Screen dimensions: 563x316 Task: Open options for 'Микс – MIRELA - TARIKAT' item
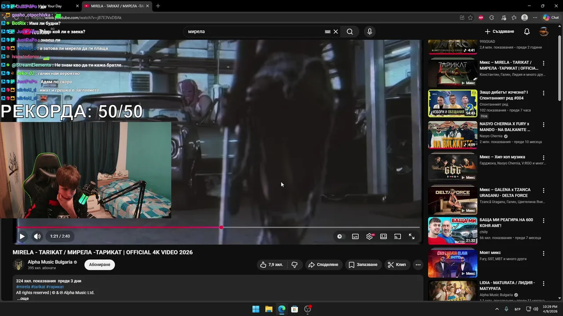point(544,63)
